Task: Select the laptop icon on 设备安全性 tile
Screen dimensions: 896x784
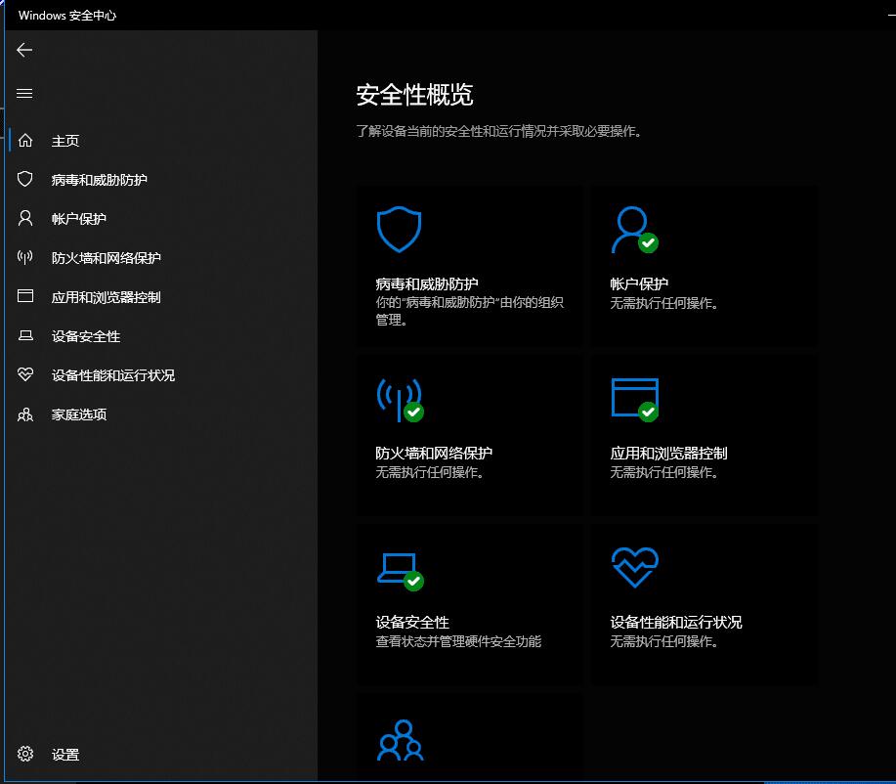Action: tap(399, 568)
